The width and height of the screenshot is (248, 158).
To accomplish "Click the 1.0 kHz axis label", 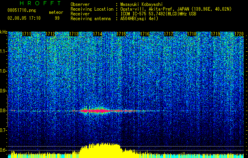I will click(4, 71).
